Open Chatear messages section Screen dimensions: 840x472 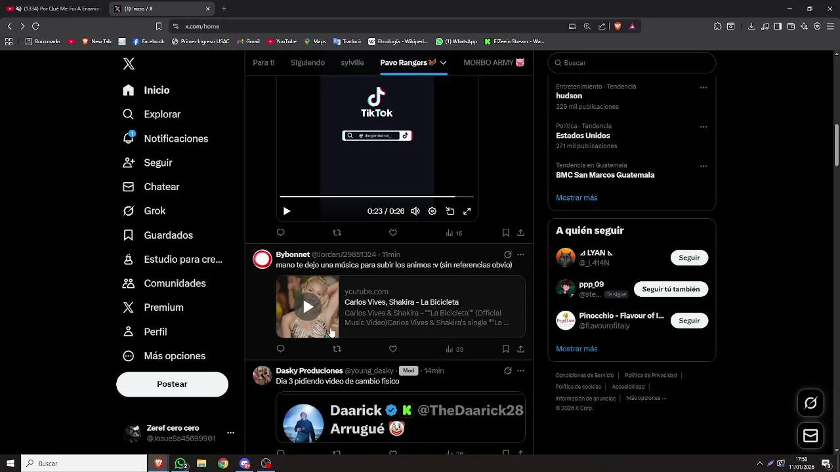(x=151, y=187)
